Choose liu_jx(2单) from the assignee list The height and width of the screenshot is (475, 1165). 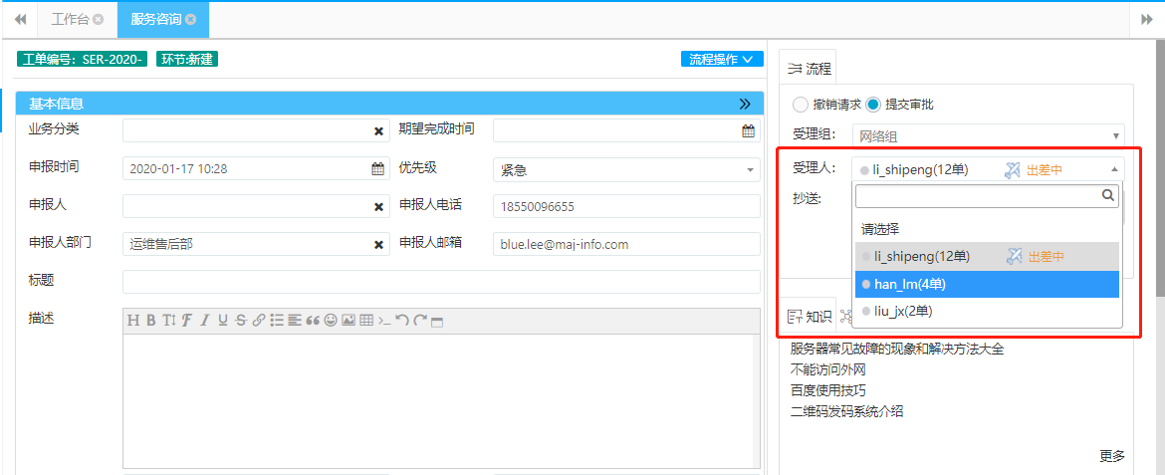[x=987, y=312]
